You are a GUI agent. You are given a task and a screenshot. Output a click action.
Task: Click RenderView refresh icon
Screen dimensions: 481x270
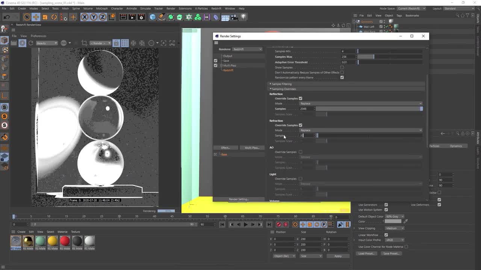point(31,43)
